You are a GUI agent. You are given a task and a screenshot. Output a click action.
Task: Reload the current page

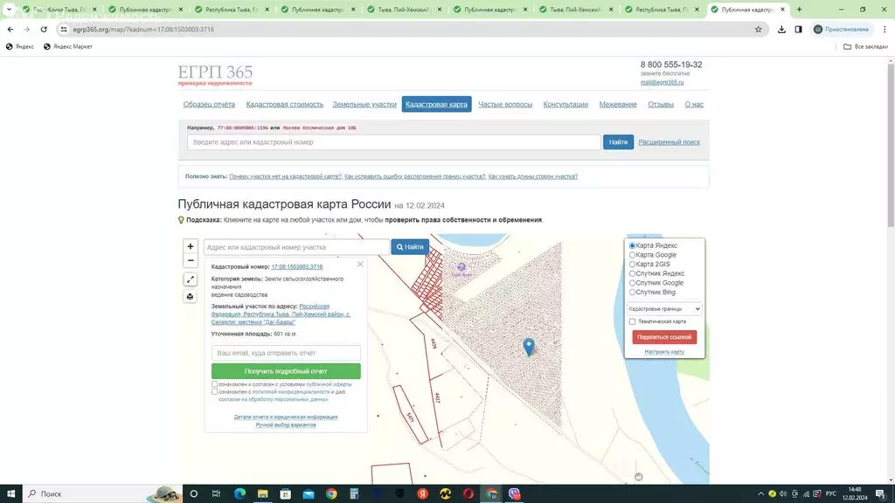coord(44,29)
